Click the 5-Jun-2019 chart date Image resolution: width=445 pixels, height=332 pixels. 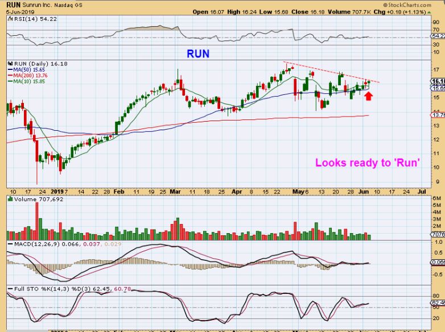pyautogui.click(x=20, y=12)
